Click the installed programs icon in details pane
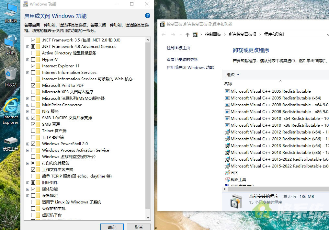The width and height of the screenshot is (329, 230). 236,201
